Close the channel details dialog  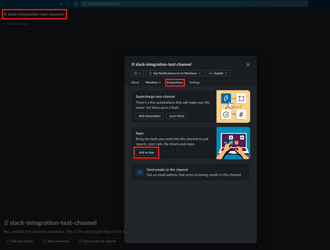tap(248, 65)
